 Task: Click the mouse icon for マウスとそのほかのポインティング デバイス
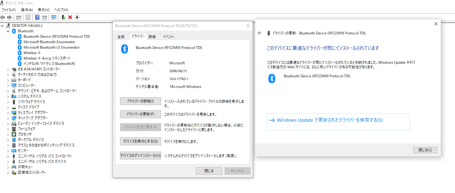14,145
